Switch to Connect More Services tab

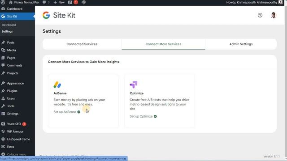pyautogui.click(x=163, y=44)
